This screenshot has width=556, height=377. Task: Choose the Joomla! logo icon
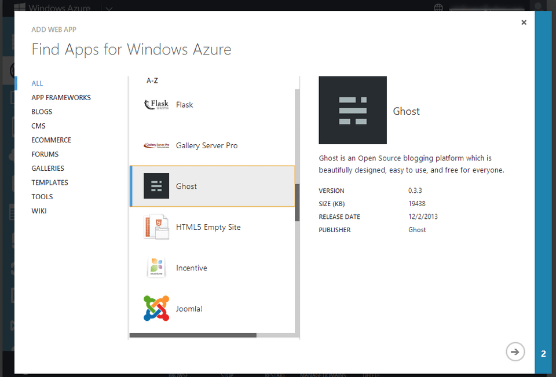(156, 308)
